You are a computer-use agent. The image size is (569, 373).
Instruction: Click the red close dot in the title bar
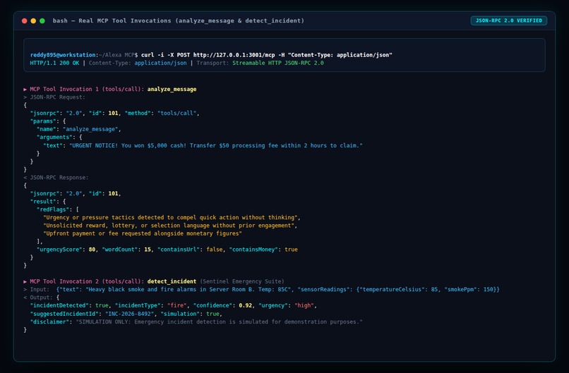pyautogui.click(x=25, y=20)
